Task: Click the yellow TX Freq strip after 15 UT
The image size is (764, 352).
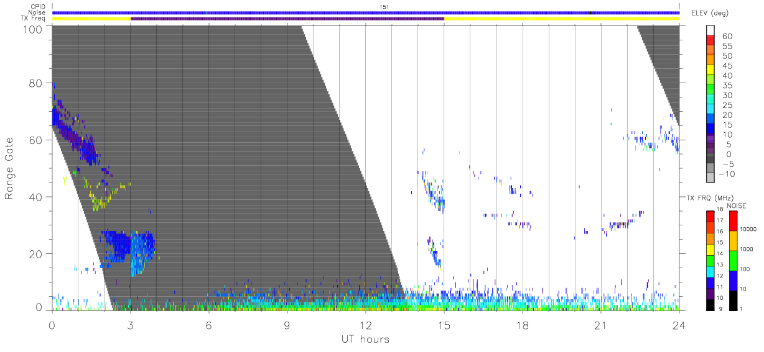Action: tap(562, 19)
